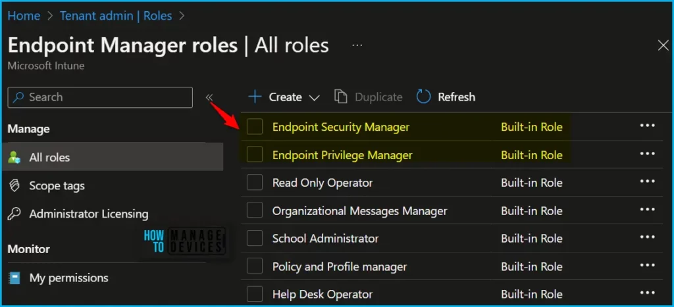The width and height of the screenshot is (674, 307).
Task: Click the Administrator Licensing key icon
Action: click(x=14, y=214)
